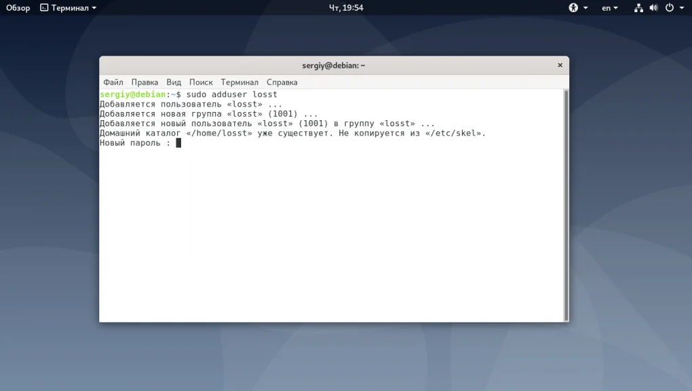Click the volume indicator icon
692x391 pixels.
click(653, 7)
